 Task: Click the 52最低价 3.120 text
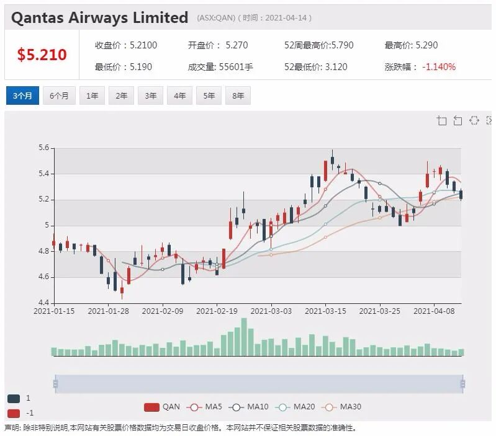[316, 66]
